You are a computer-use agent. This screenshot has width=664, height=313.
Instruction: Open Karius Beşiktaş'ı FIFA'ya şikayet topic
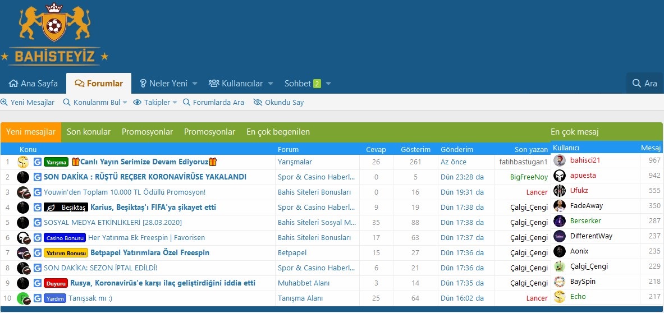click(153, 207)
